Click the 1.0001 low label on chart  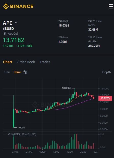point(21,128)
